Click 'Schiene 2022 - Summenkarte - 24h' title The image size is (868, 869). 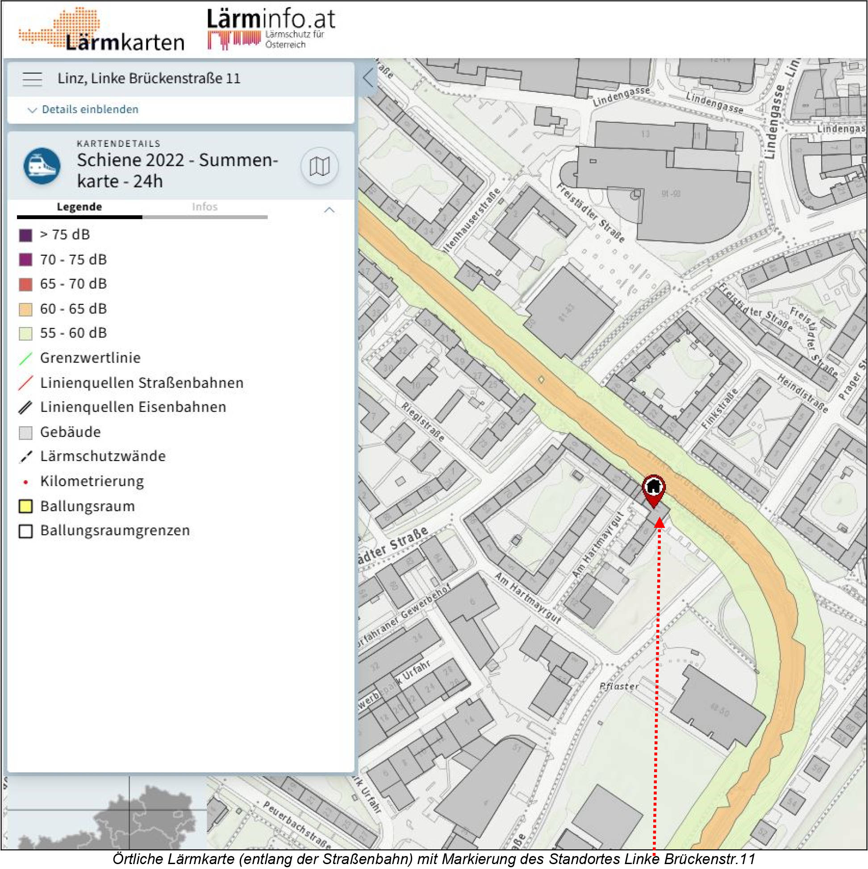pos(177,171)
